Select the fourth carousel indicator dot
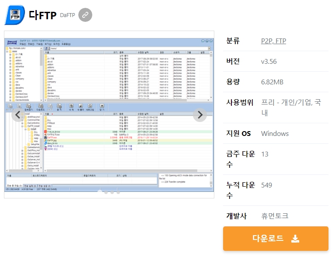 [118, 192]
